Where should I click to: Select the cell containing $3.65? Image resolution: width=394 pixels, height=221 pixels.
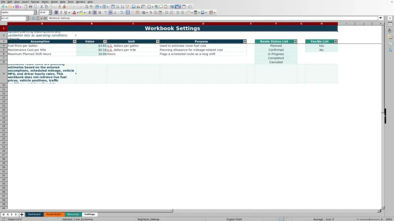tap(92, 46)
